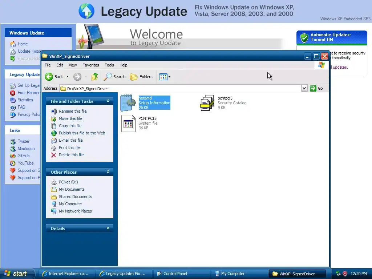The image size is (372, 279).
Task: Click the Up folder icon in toolbar
Action: 95,77
